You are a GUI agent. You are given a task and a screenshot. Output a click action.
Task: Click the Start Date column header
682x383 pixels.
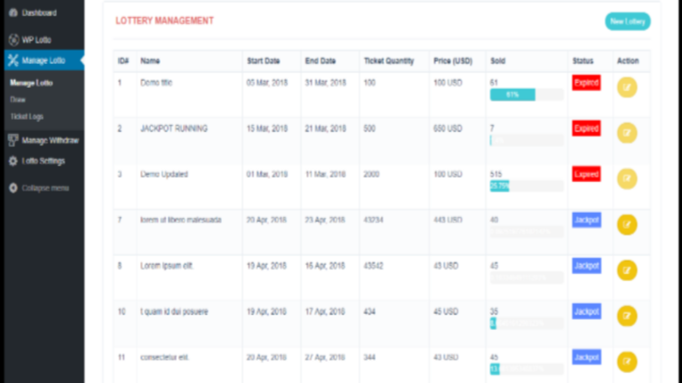[263, 61]
